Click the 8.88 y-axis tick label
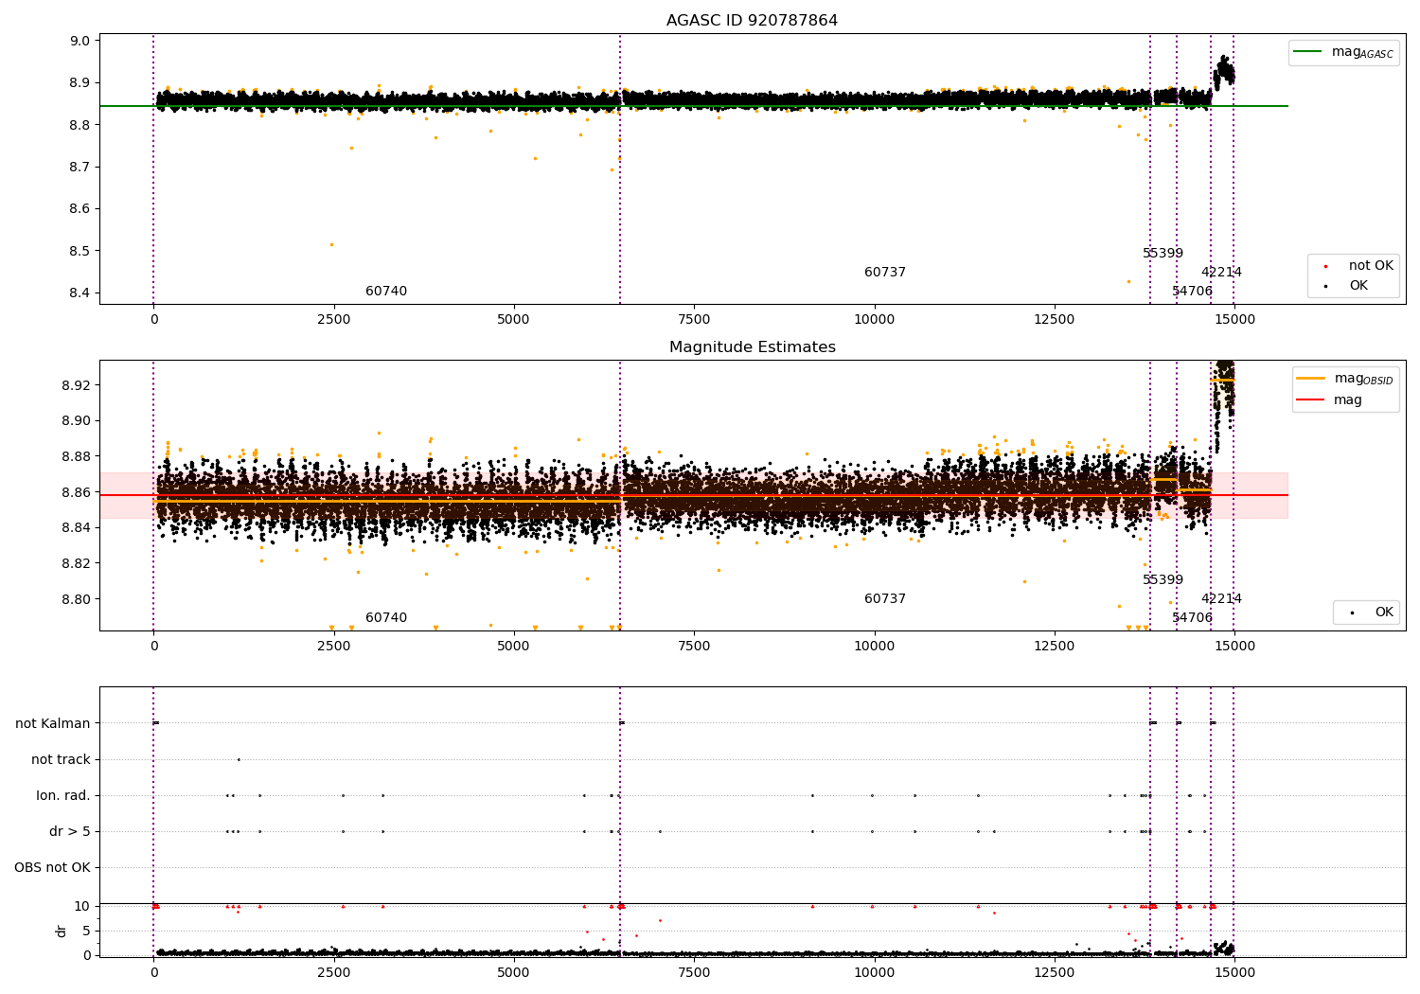This screenshot has height=994, width=1420. click(77, 456)
